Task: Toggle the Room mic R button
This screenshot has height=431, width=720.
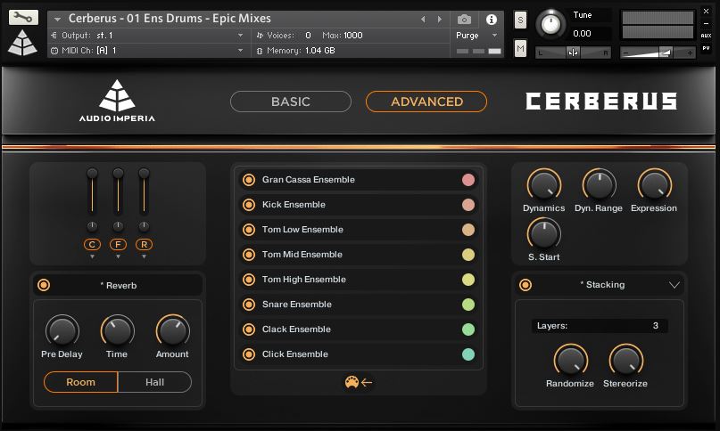Action: click(x=144, y=244)
